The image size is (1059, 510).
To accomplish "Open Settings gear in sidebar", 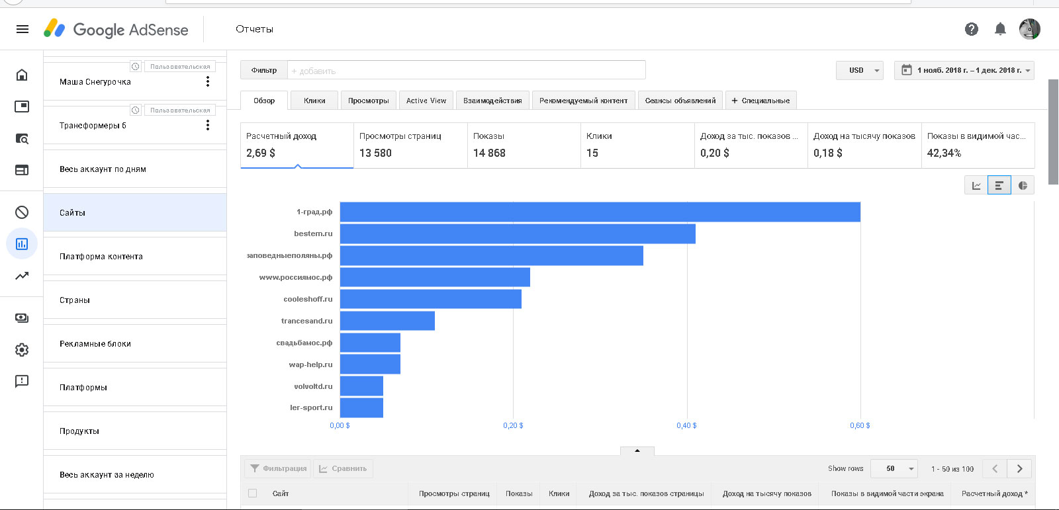I will 22,350.
